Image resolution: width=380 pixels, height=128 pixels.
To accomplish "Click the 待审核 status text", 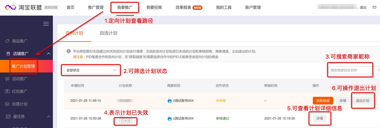I will pos(221,101).
